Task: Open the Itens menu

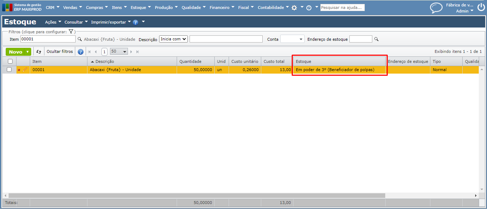Action: click(119, 8)
